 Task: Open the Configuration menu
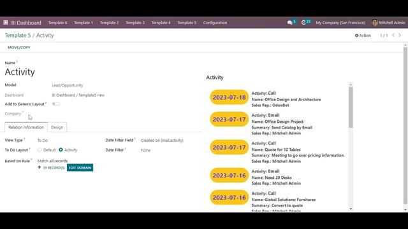[215, 23]
